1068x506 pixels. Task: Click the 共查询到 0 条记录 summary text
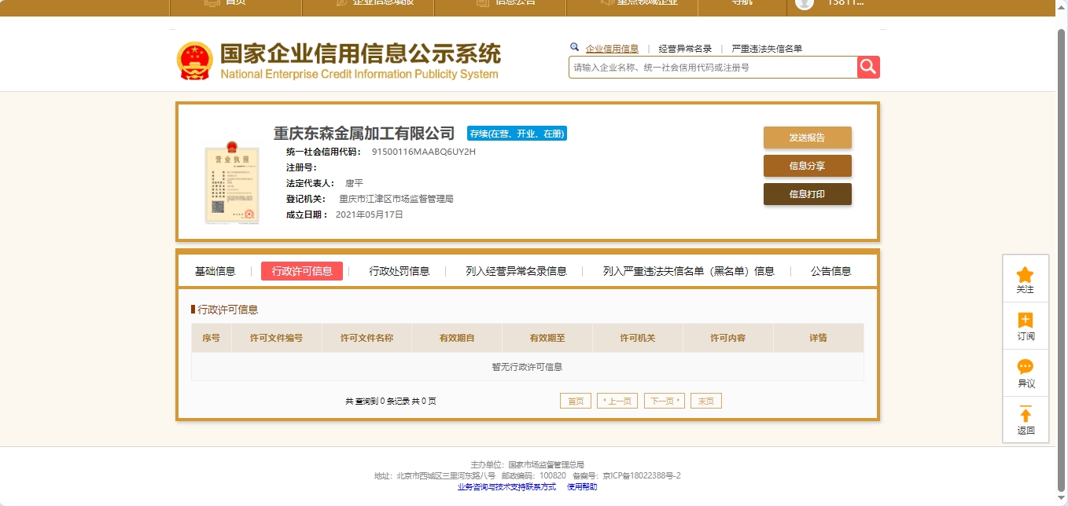click(390, 401)
